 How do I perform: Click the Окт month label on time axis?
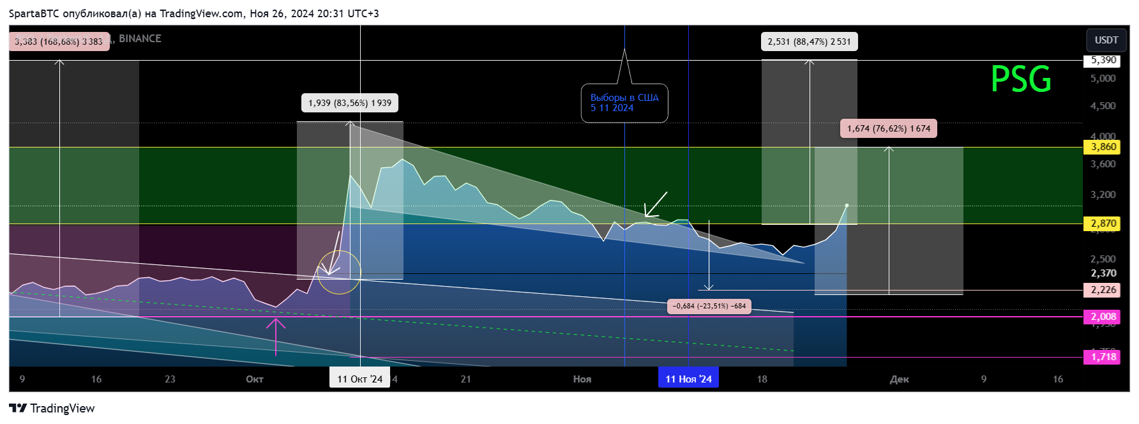click(255, 379)
